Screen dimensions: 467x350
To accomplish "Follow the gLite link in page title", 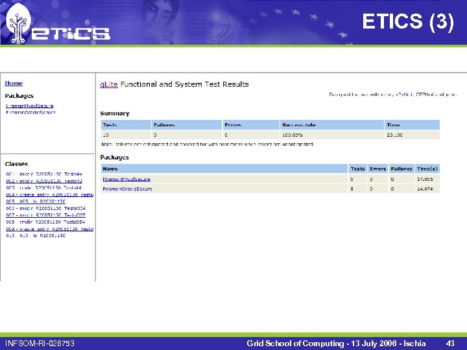I will coord(109,84).
